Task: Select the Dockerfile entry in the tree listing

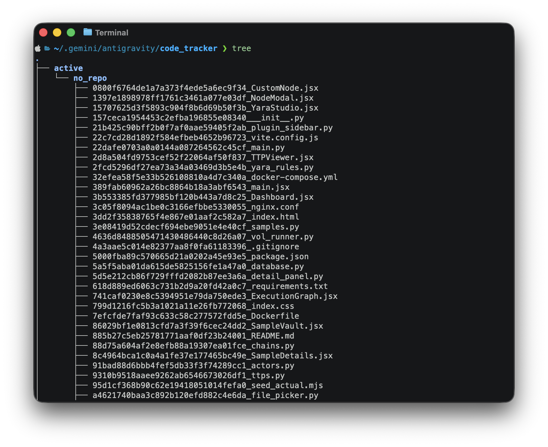Action: point(196,316)
